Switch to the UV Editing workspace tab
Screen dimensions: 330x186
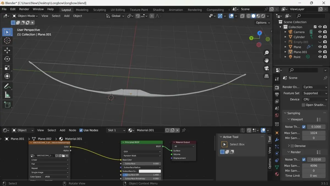[118, 10]
